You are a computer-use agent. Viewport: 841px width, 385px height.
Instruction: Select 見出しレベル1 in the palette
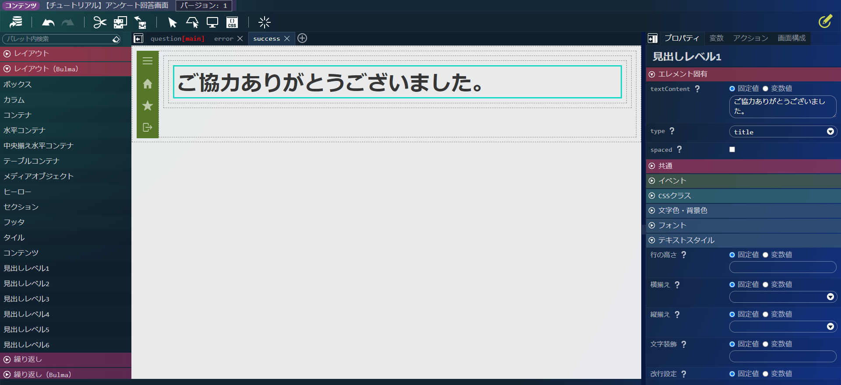coord(66,268)
